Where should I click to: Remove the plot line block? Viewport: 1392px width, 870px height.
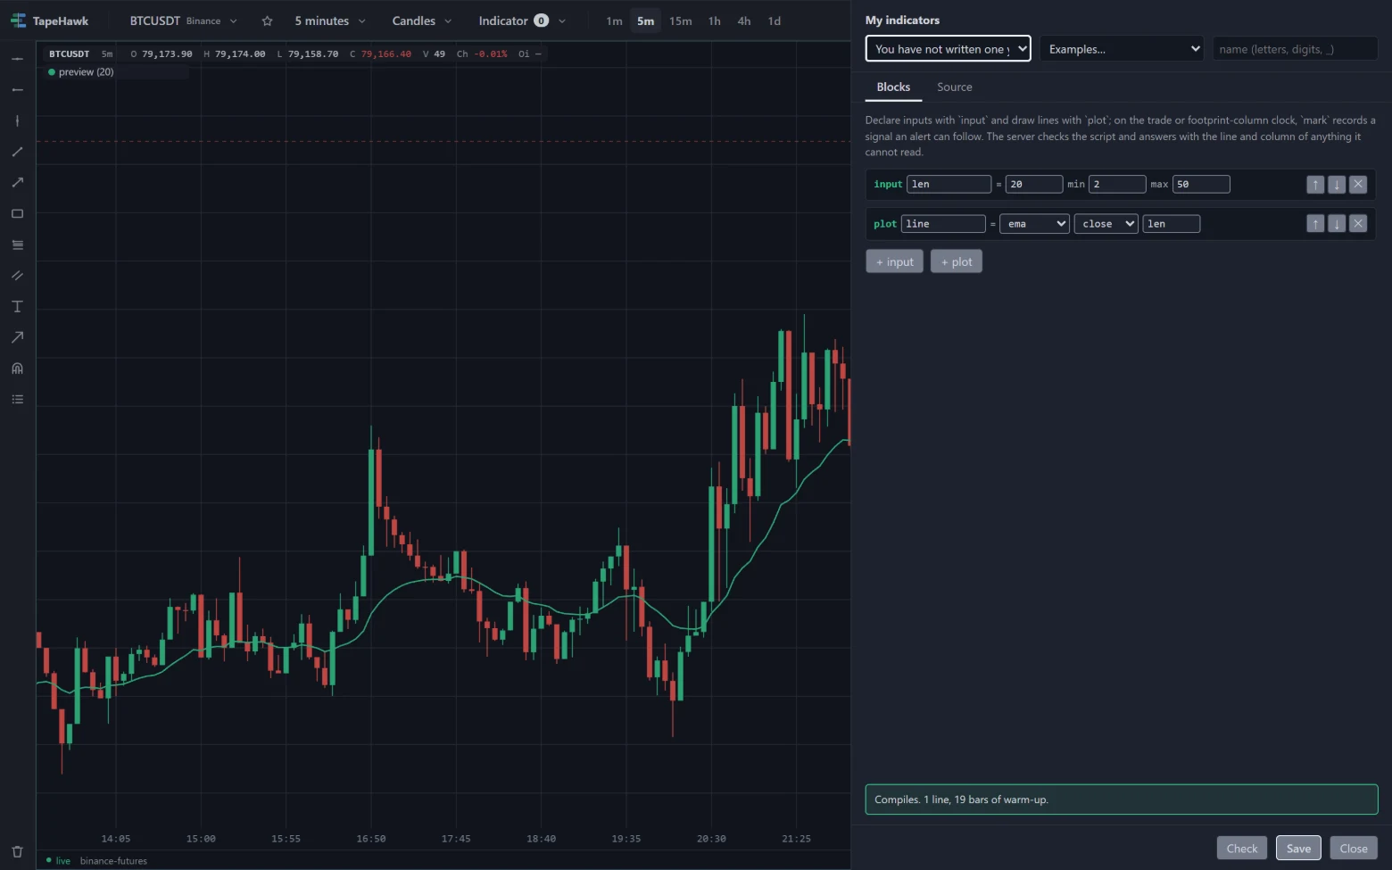[1358, 224]
